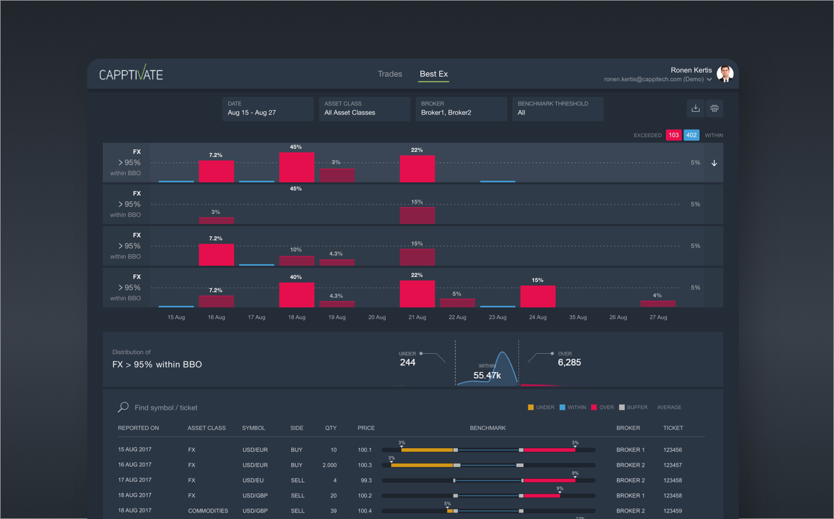Image resolution: width=834 pixels, height=519 pixels.
Task: Click the Capptivate logo
Action: click(x=131, y=74)
